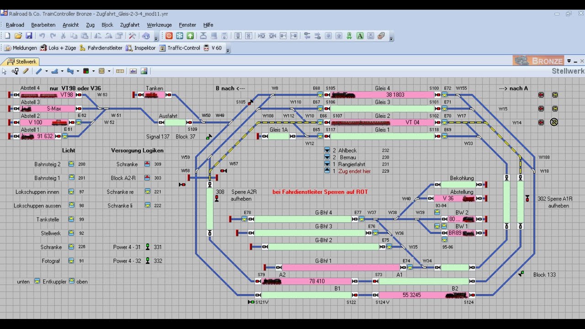Open the Werkzeuge menu
585x329 pixels.
pyautogui.click(x=159, y=25)
